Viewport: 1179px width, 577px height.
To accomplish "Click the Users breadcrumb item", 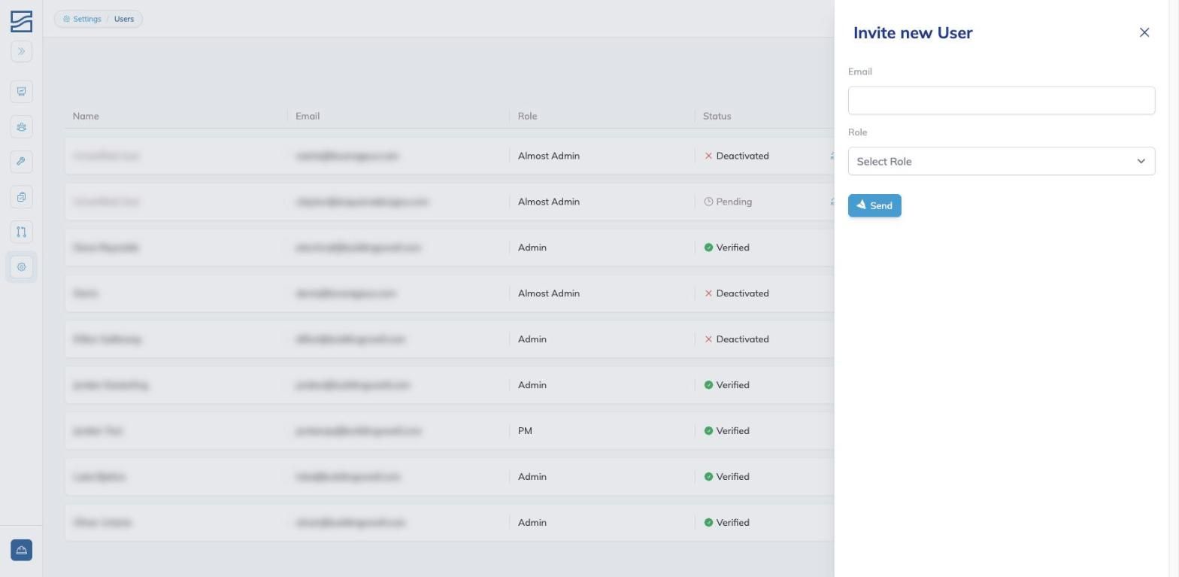I will coord(124,19).
